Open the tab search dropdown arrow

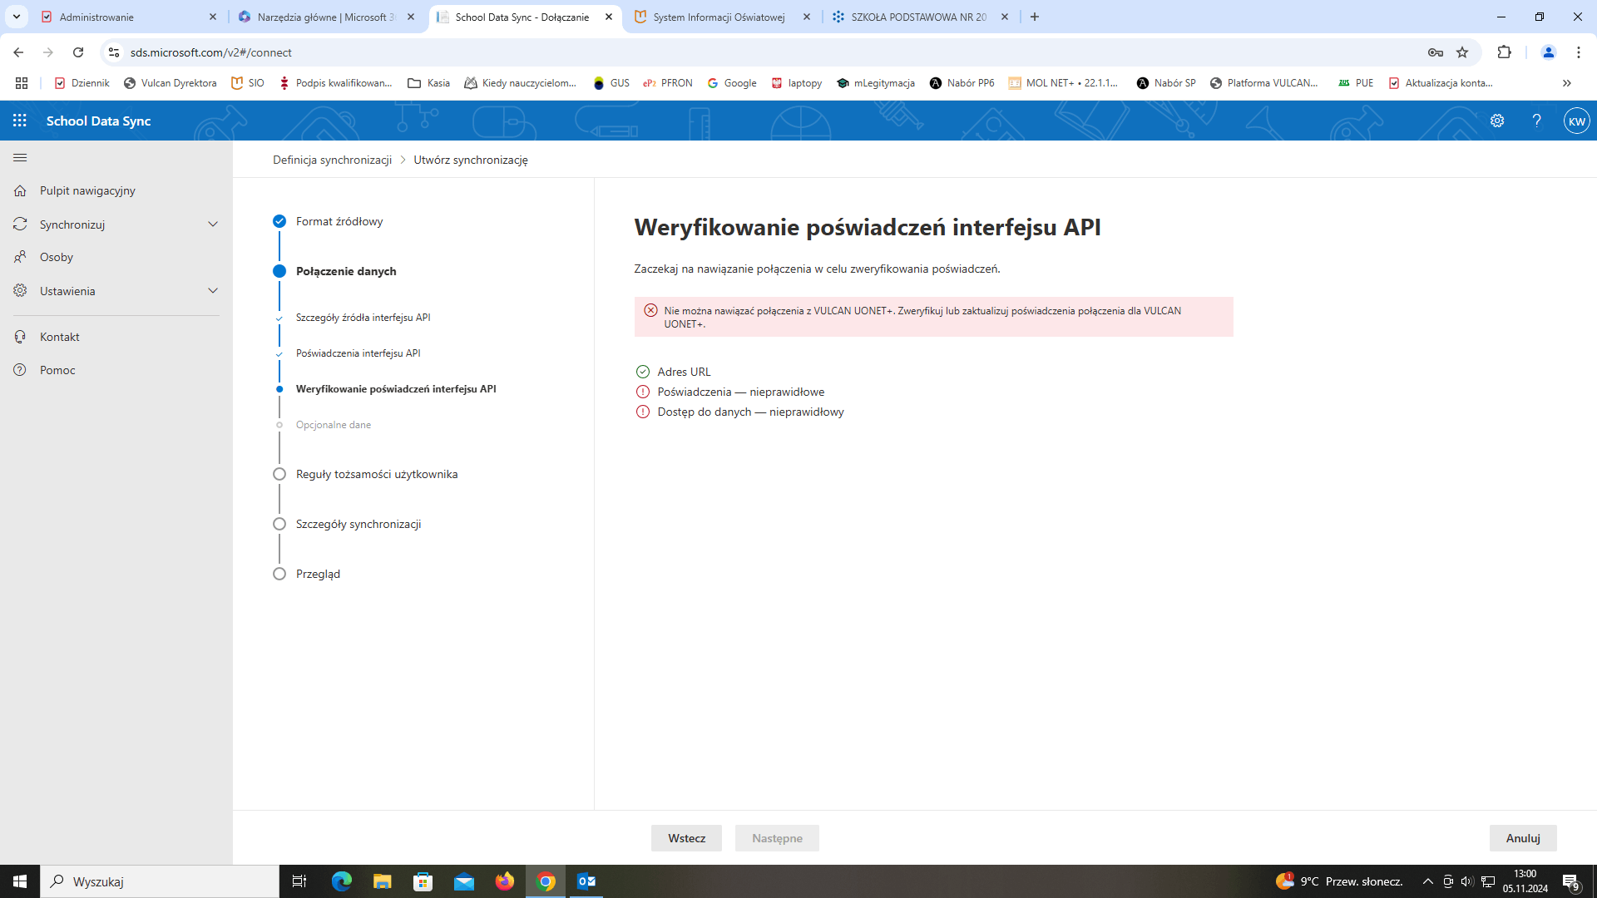point(16,17)
